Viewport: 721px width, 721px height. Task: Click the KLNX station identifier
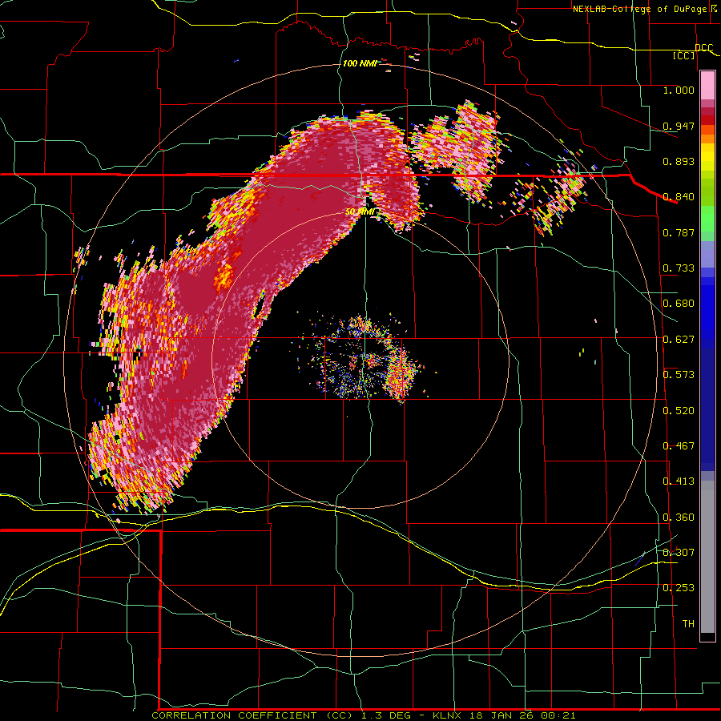point(448,715)
